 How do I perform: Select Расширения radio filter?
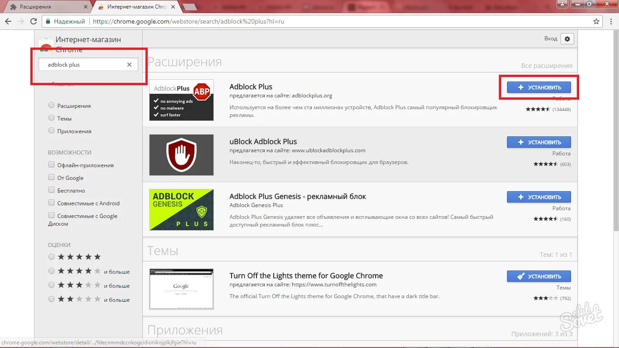pyautogui.click(x=51, y=106)
